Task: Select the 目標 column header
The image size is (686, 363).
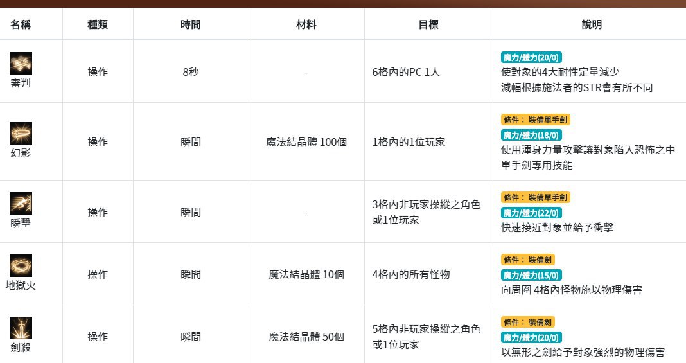Action: 428,25
